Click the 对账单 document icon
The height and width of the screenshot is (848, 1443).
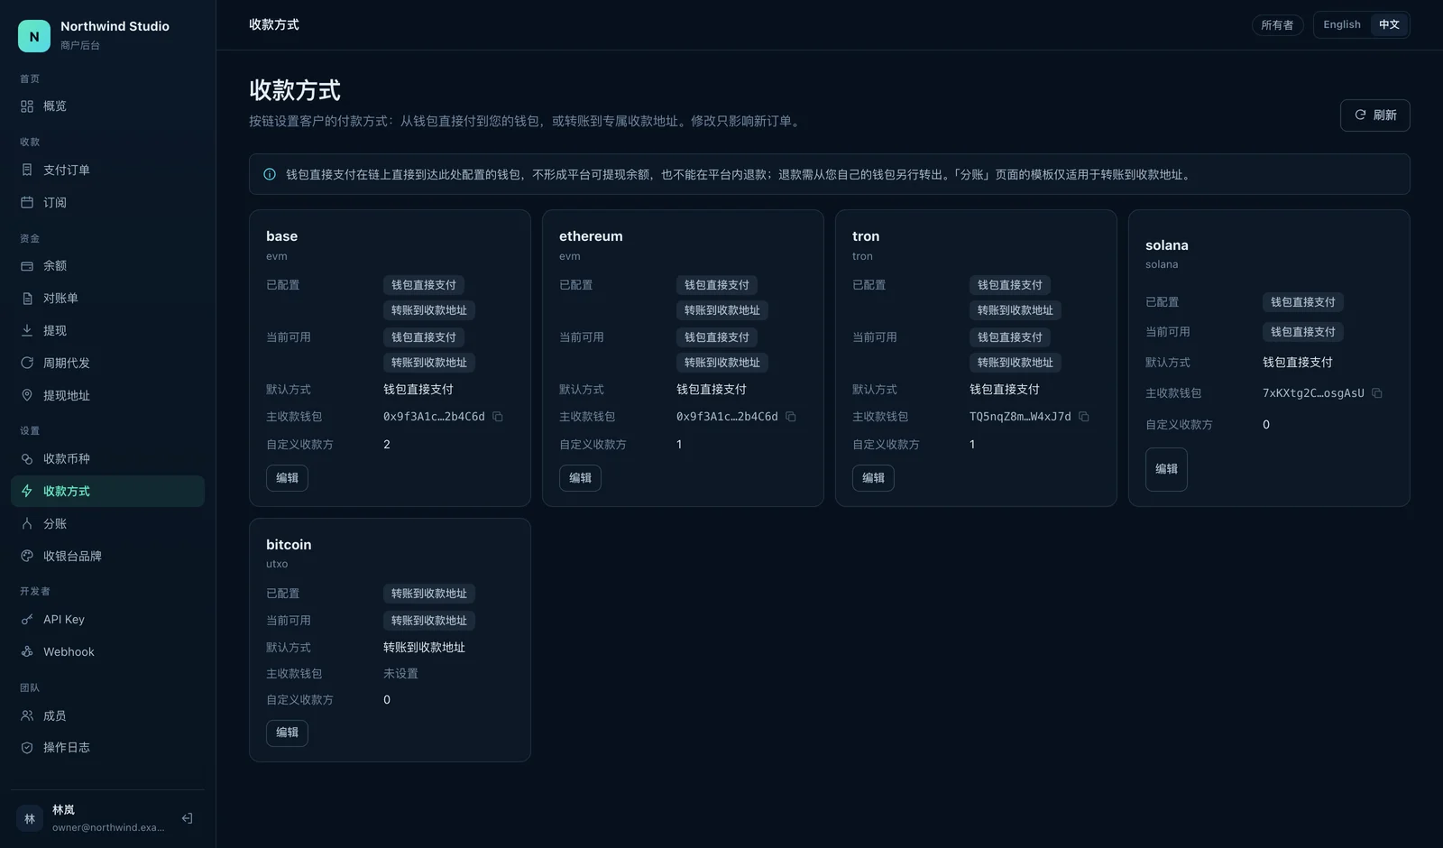27,299
